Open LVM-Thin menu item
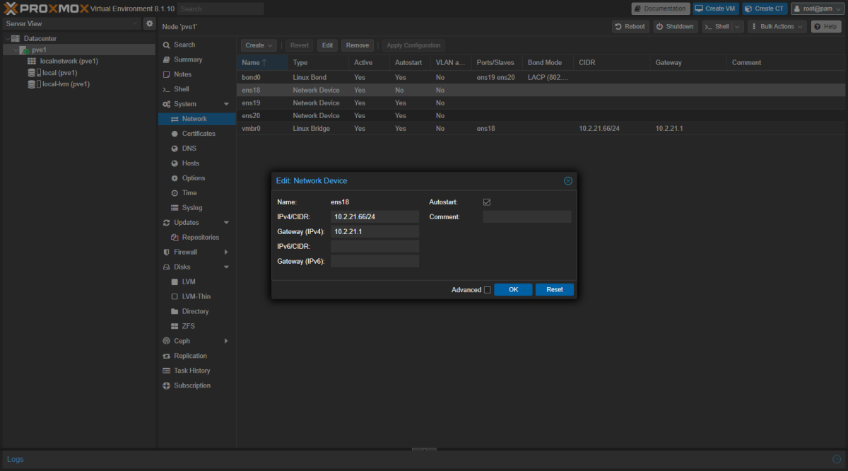Image resolution: width=848 pixels, height=471 pixels. pyautogui.click(x=196, y=297)
